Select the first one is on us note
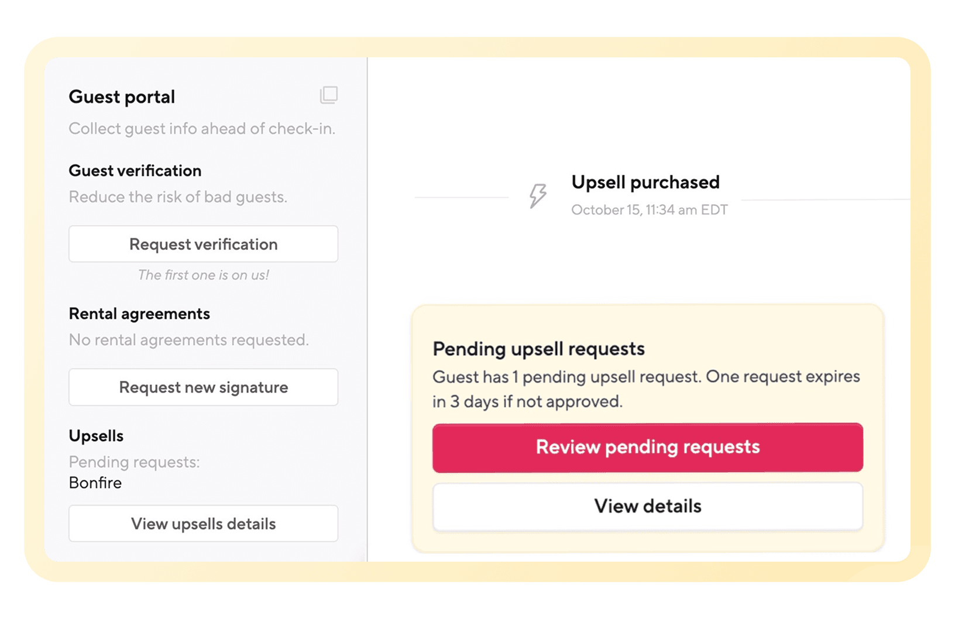Viewport: 955px width, 619px height. pos(203,274)
